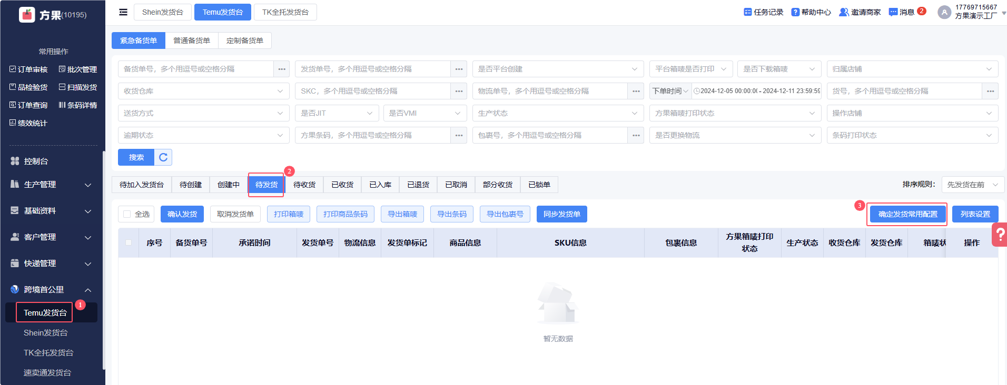This screenshot has height=385, width=1007.
Task: Click the 列表设置 button
Action: pyautogui.click(x=975, y=214)
